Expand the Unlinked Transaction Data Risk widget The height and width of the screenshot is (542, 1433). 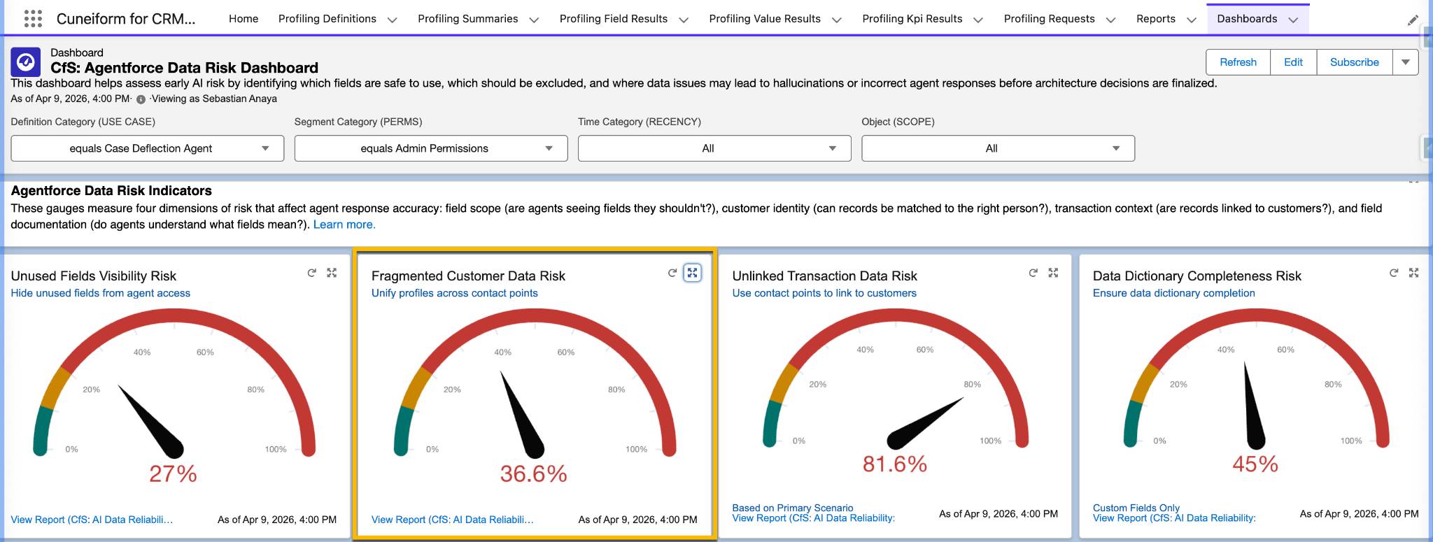pyautogui.click(x=1053, y=273)
